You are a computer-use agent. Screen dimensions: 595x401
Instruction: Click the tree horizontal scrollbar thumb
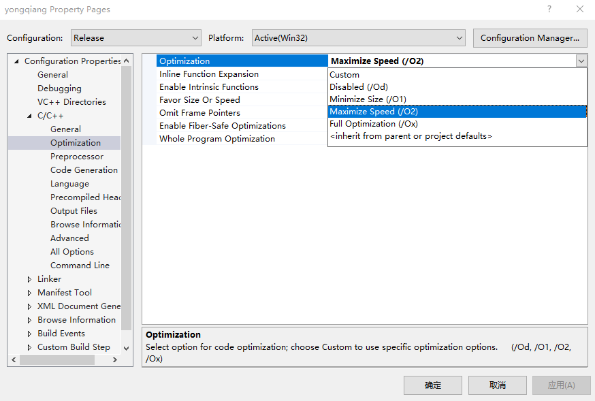coord(57,359)
